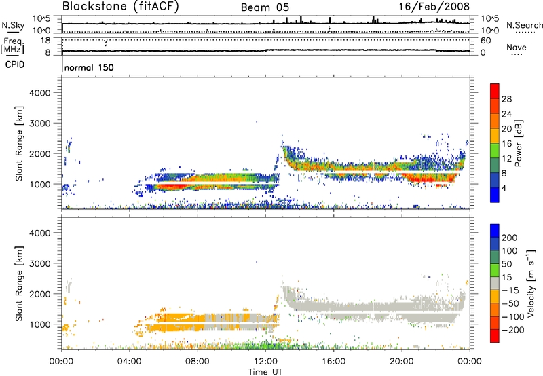
Task: Select the Time UT axis title
Action: (265, 372)
